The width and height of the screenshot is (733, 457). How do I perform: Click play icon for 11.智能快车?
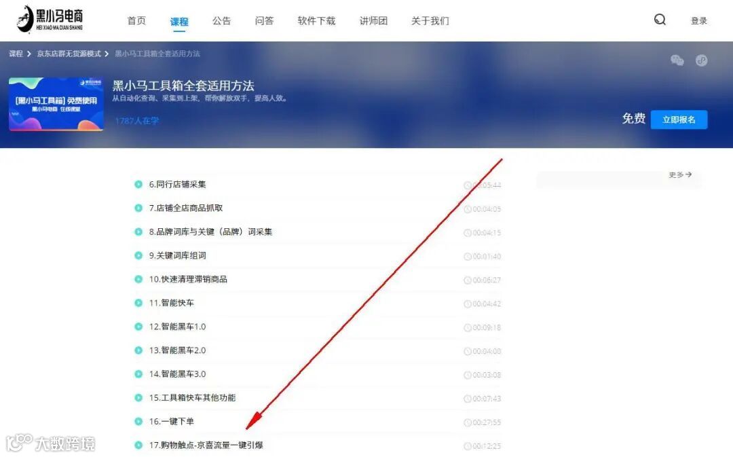tap(138, 303)
